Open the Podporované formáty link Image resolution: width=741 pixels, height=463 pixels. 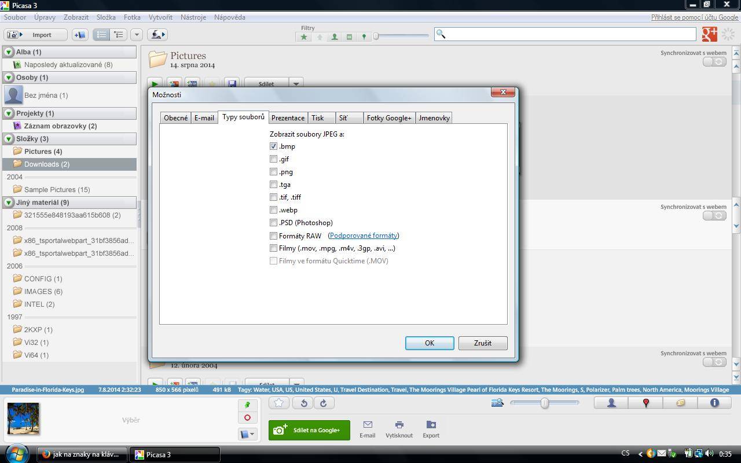[364, 236]
